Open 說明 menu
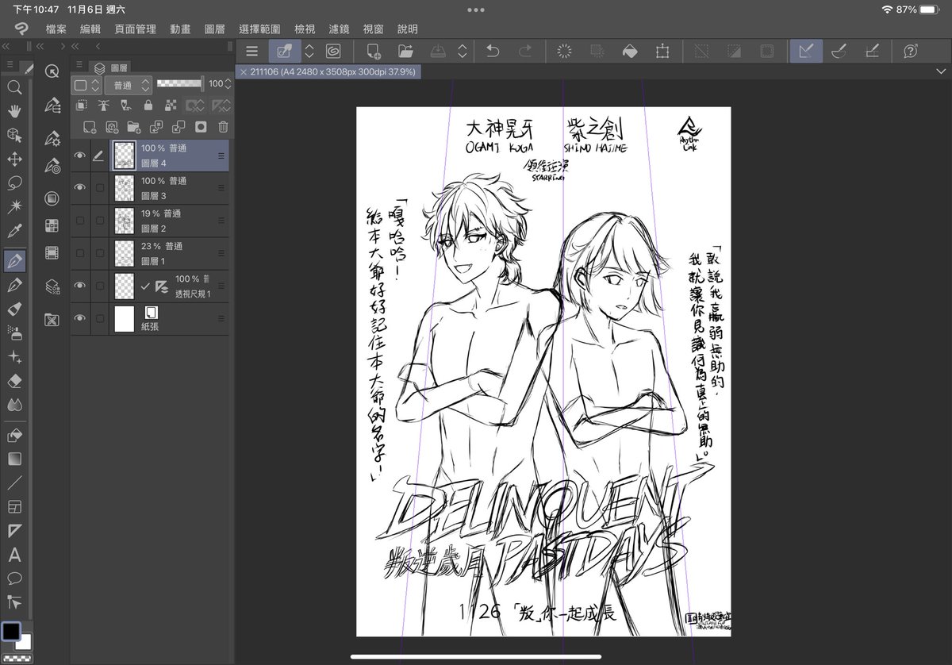 [408, 29]
